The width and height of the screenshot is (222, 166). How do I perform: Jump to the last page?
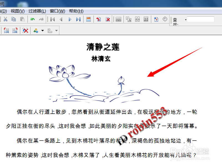click(x=78, y=19)
